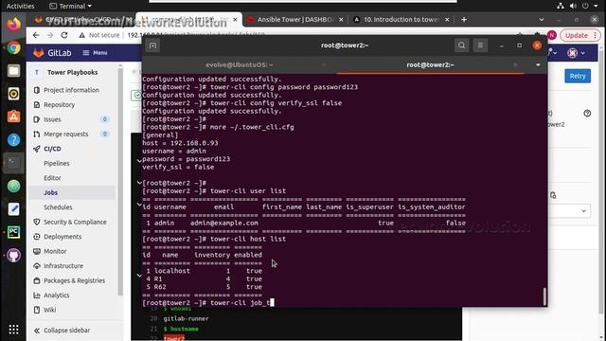Open Merge requests in sidebar
This screenshot has height=341, width=606.
[65, 135]
